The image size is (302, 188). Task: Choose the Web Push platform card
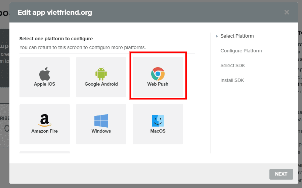tap(158, 77)
